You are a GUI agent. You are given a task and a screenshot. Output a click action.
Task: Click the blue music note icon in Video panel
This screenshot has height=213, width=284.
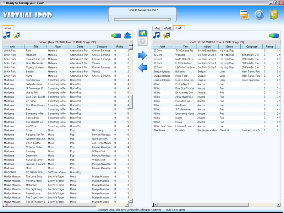click(x=7, y=35)
